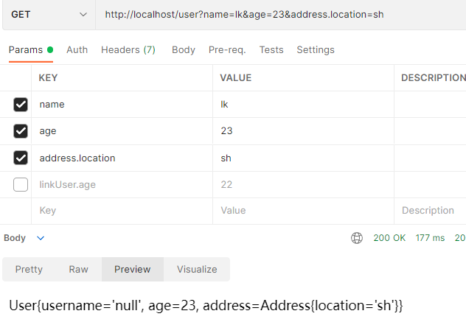Click the 200 OK status
466x336 pixels.
point(389,238)
